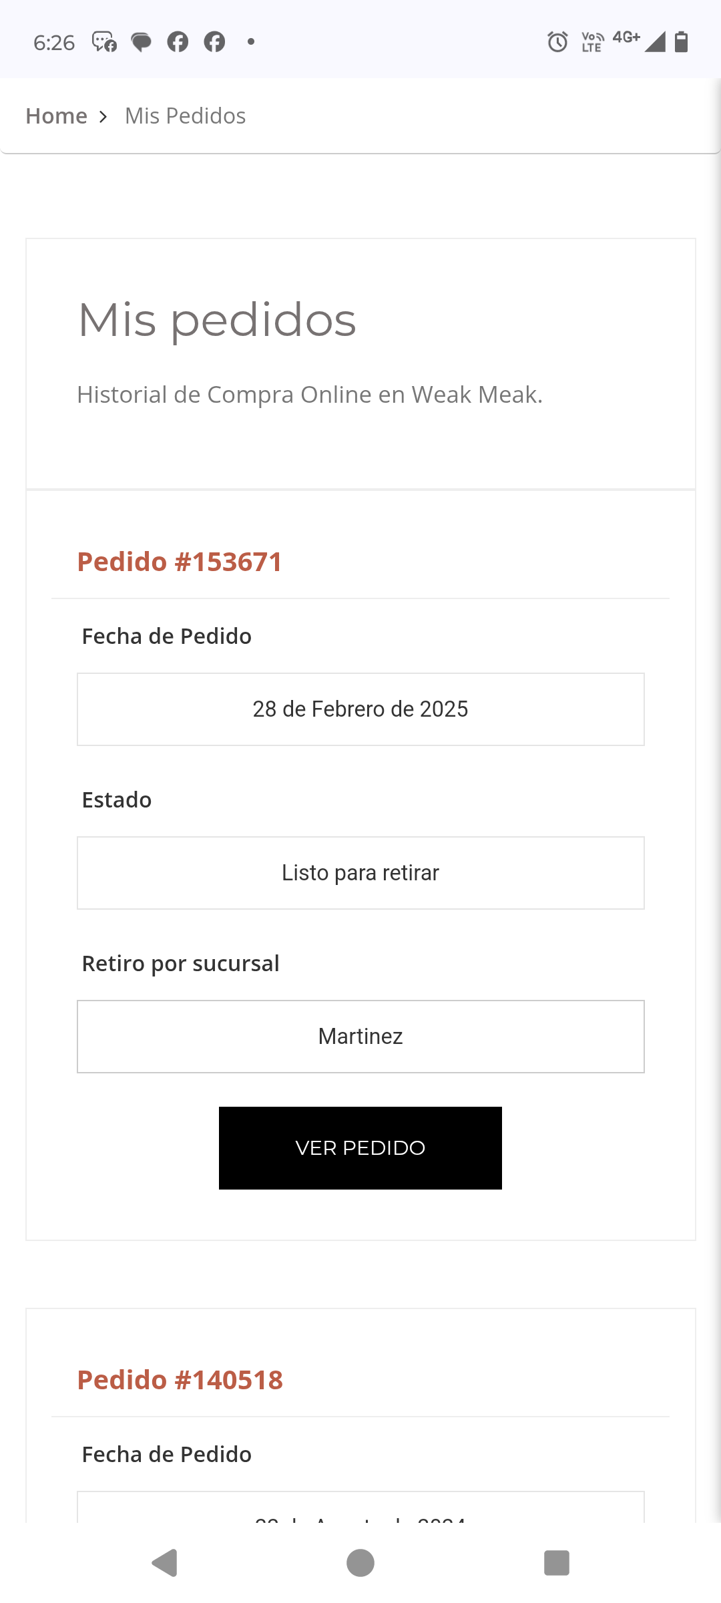Select Mis Pedidos breadcrumb item
The width and height of the screenshot is (721, 1603).
pyautogui.click(x=186, y=116)
